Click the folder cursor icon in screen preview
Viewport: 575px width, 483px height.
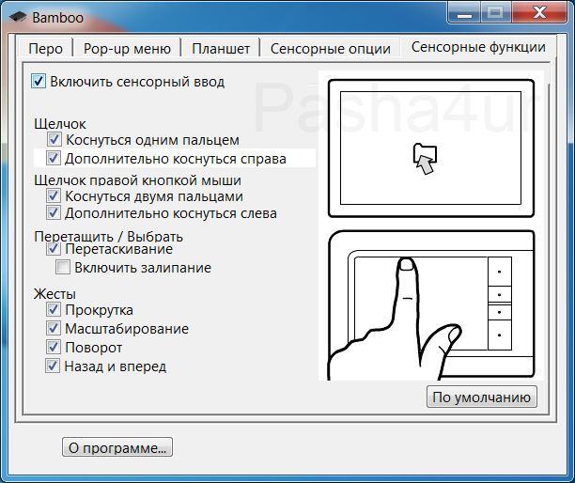(x=425, y=159)
